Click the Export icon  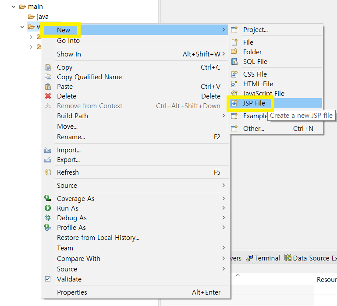tap(47, 160)
